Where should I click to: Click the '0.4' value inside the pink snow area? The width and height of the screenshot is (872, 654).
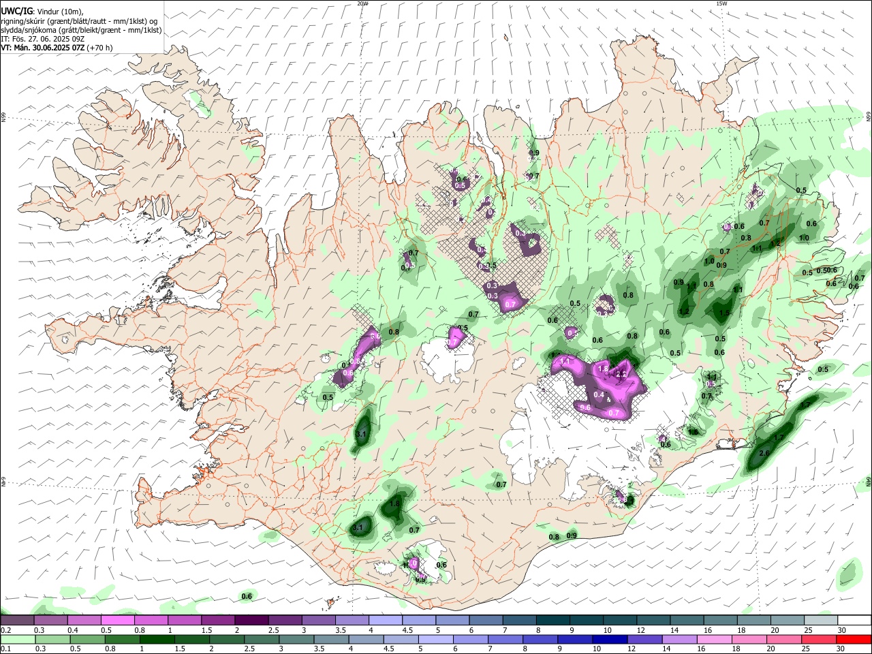(x=599, y=394)
